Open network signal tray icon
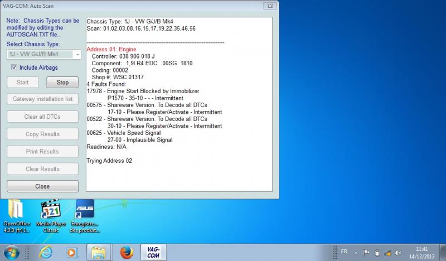Image resolution: width=446 pixels, height=261 pixels. (387, 253)
